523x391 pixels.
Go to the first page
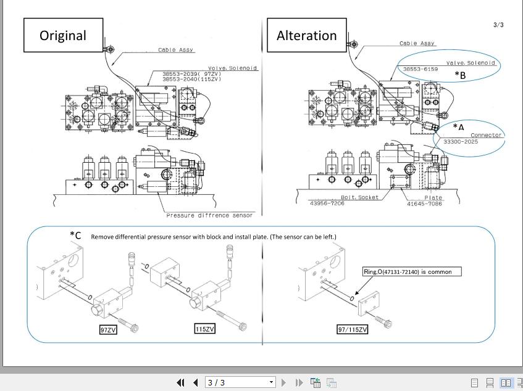(x=181, y=382)
